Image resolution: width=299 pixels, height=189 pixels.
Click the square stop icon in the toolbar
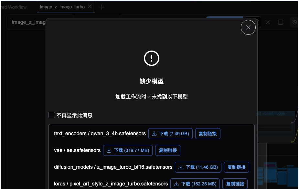pos(281,22)
